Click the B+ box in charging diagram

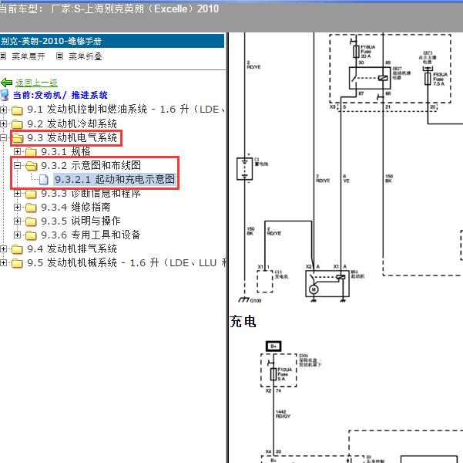point(273,346)
